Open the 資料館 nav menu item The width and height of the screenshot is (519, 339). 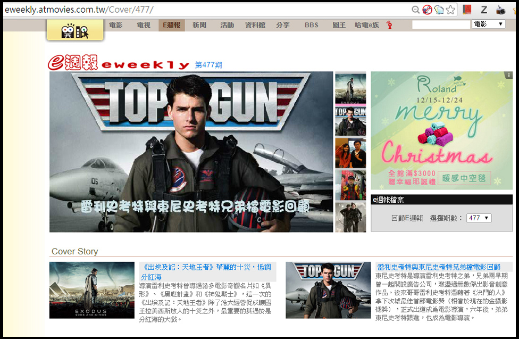click(x=255, y=25)
